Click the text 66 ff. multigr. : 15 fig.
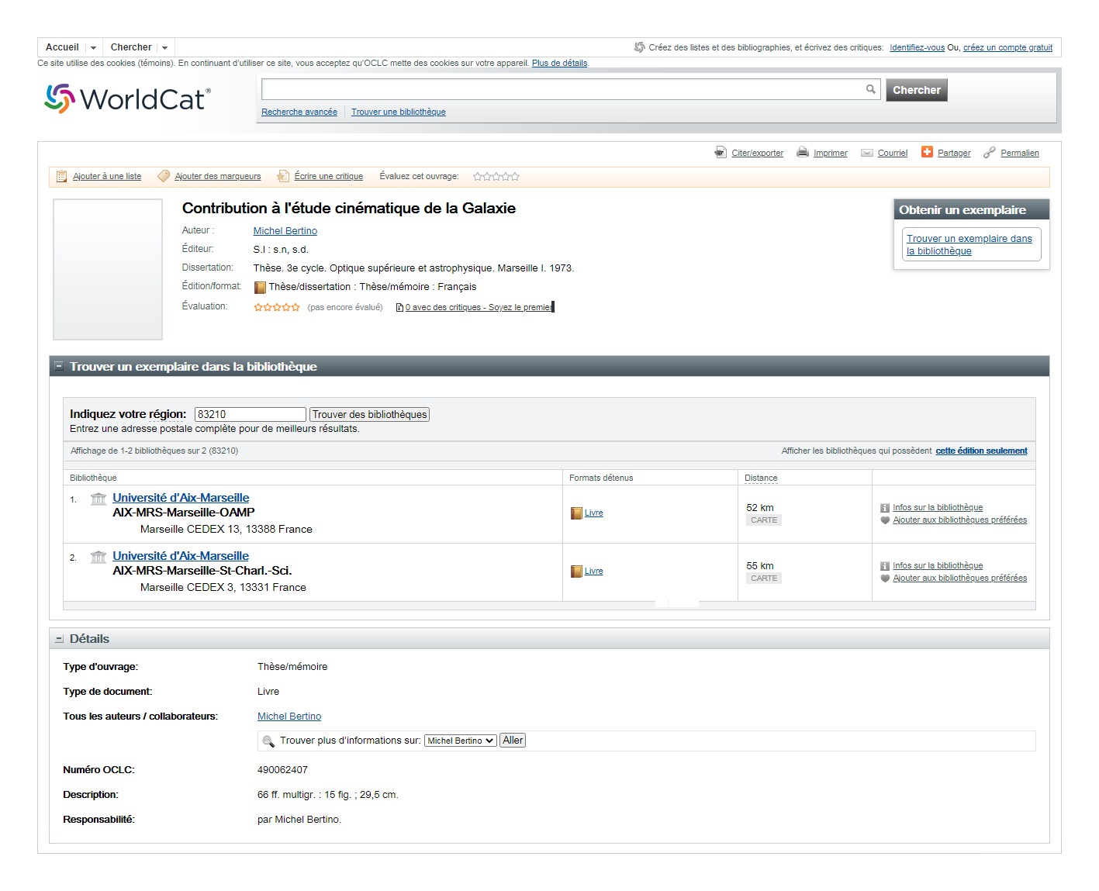 pos(306,795)
